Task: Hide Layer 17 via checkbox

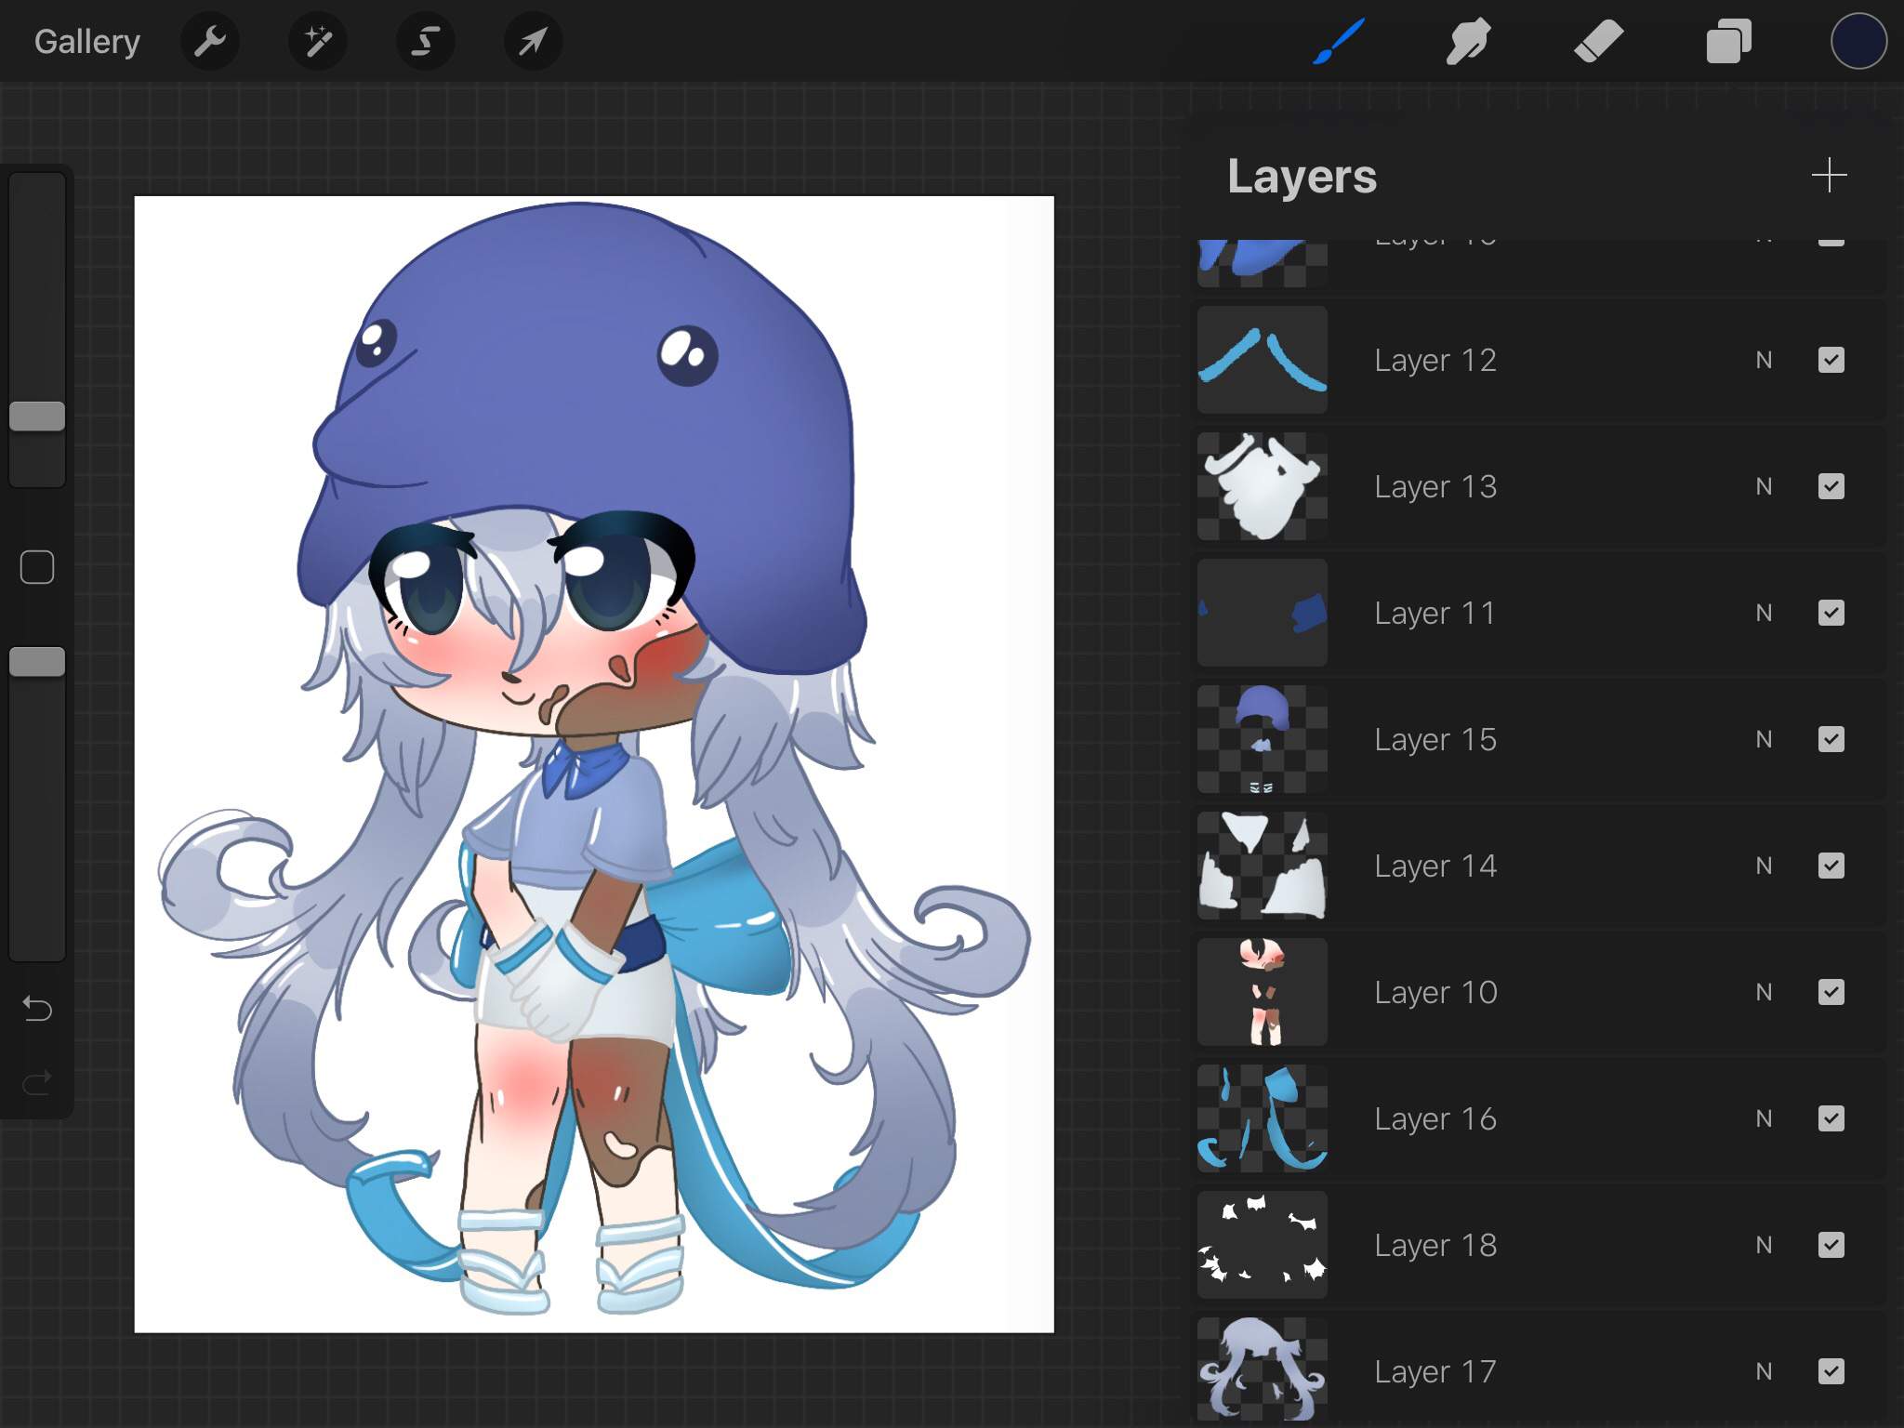Action: click(x=1831, y=1371)
